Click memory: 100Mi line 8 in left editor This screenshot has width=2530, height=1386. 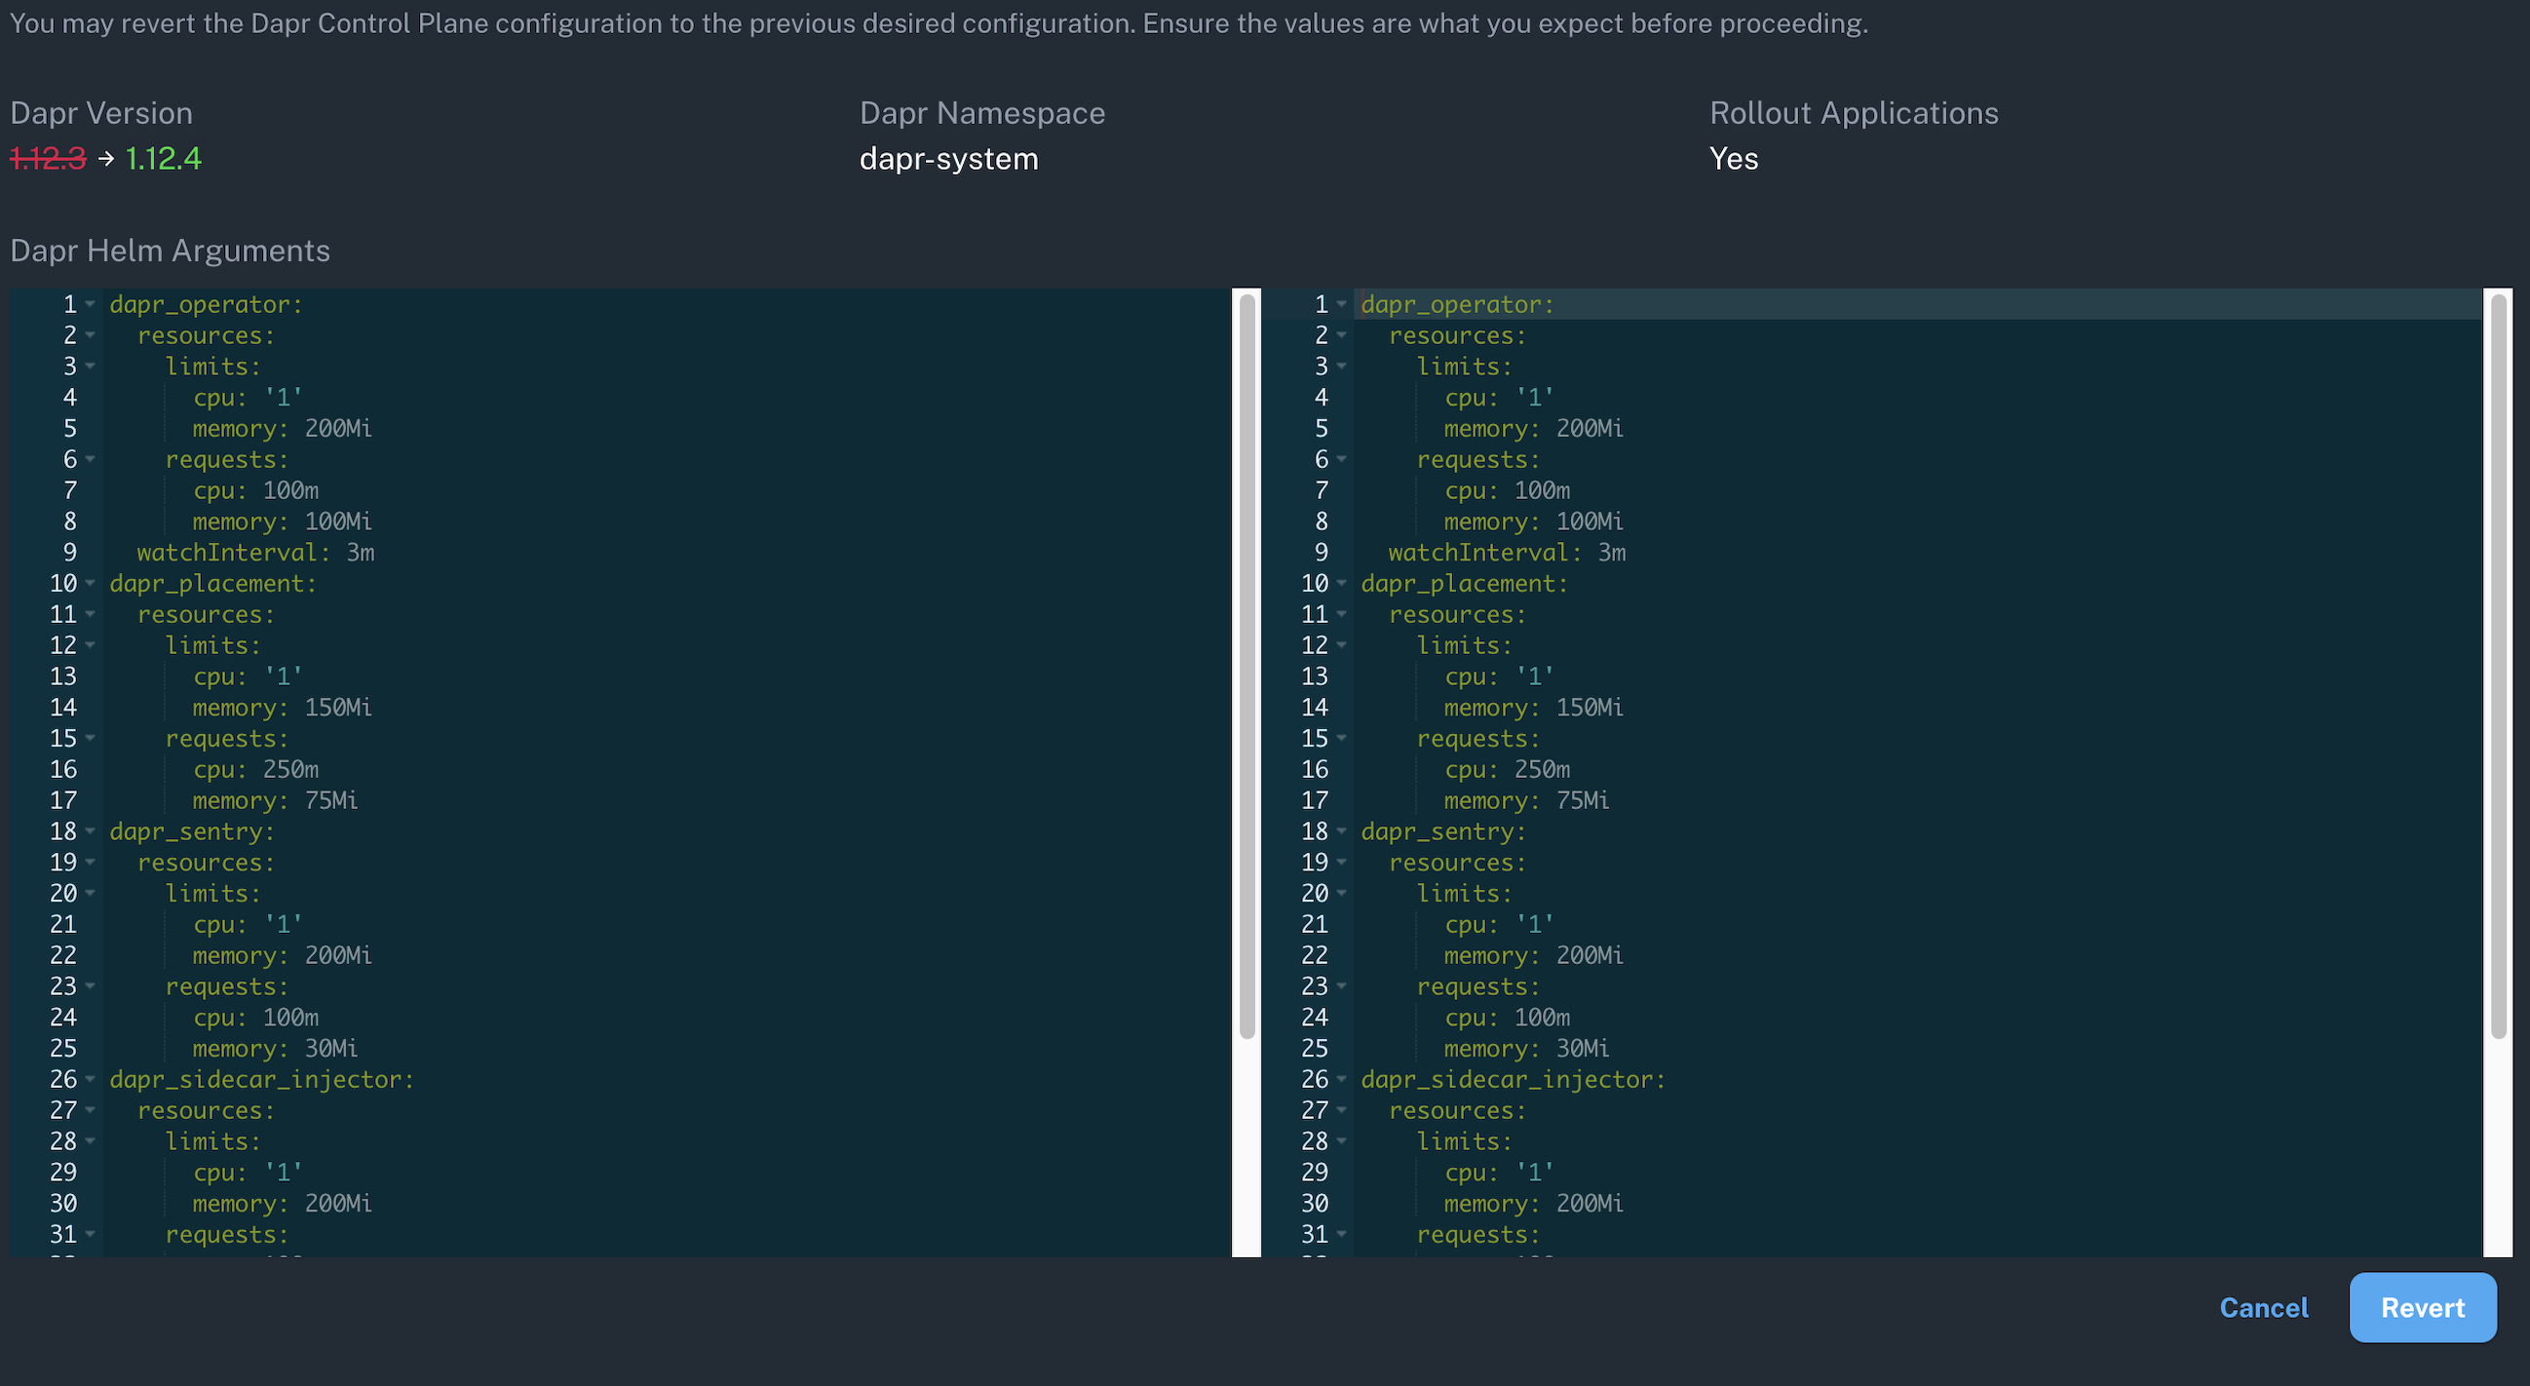point(282,521)
